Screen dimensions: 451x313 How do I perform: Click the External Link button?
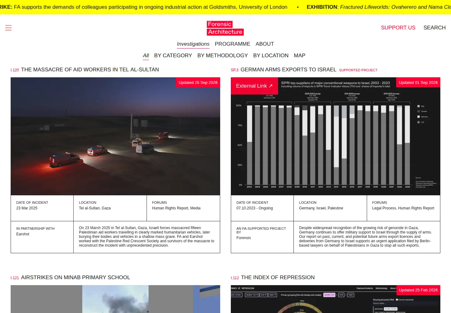[x=254, y=86]
